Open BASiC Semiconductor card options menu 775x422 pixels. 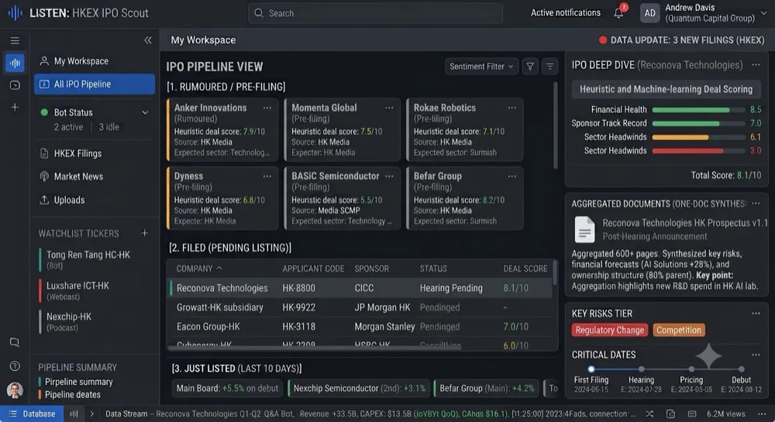pyautogui.click(x=390, y=177)
